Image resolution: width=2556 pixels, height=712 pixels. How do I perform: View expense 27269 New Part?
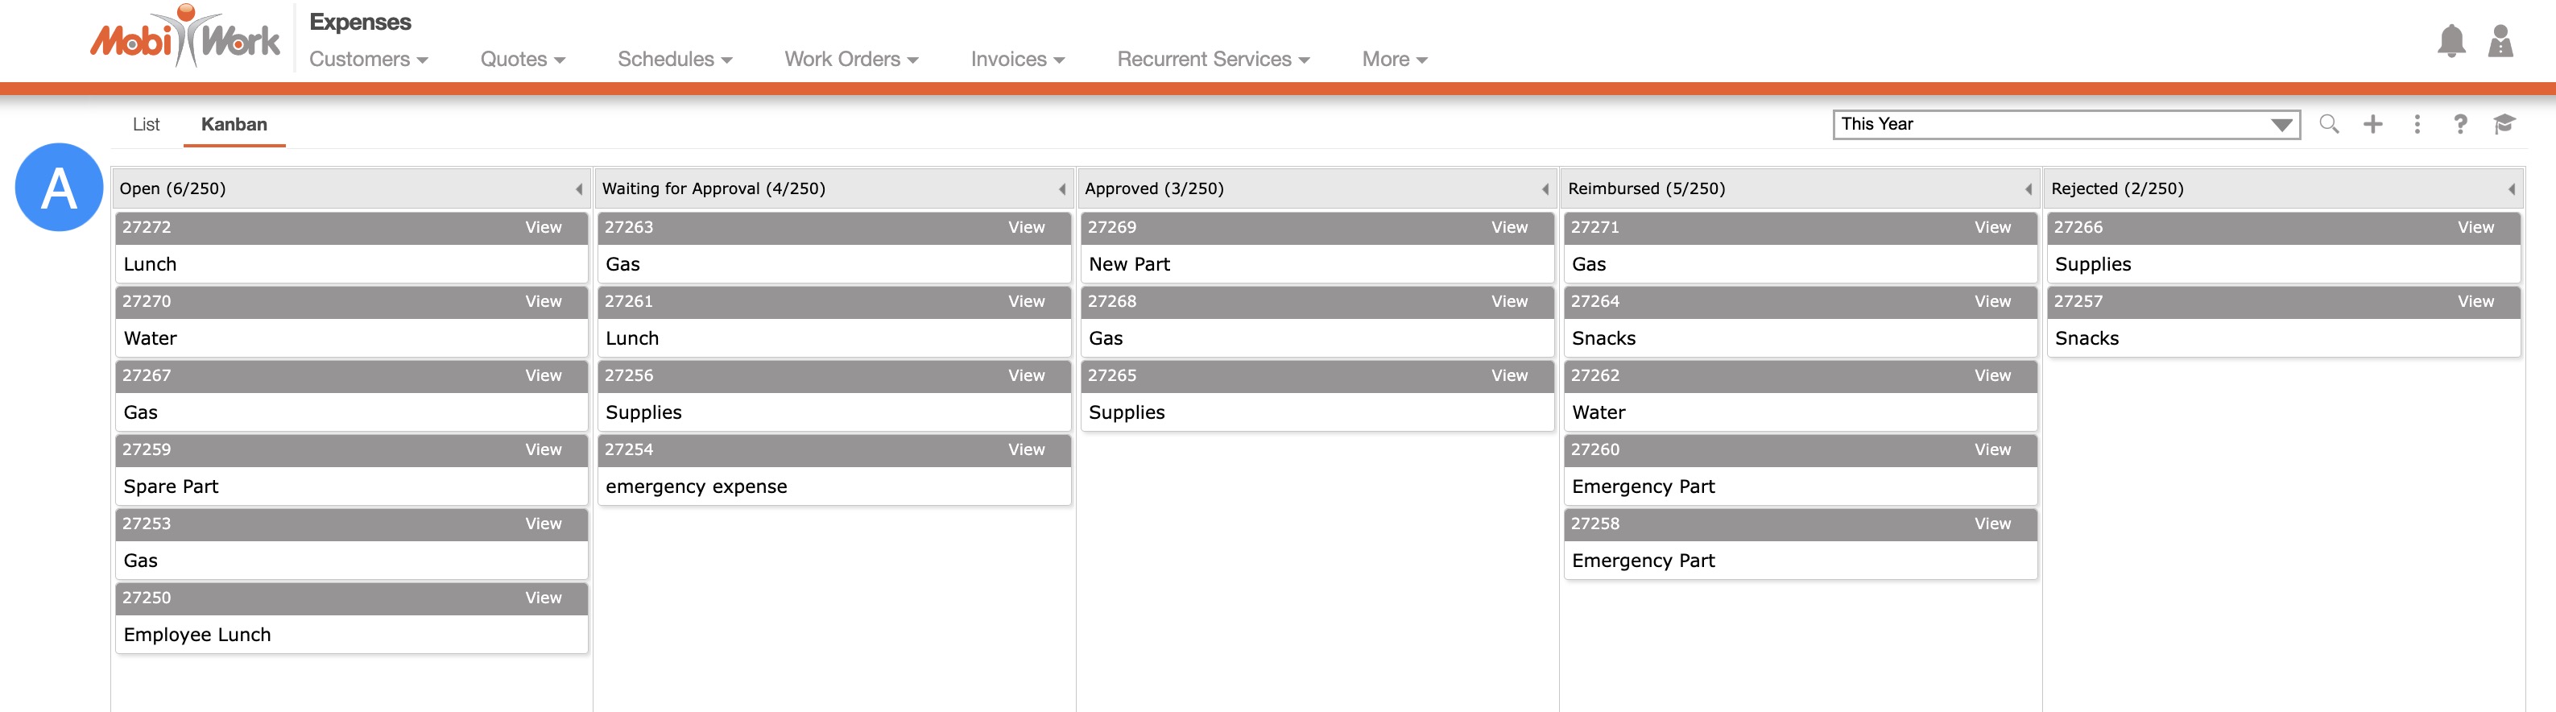pos(1508,227)
